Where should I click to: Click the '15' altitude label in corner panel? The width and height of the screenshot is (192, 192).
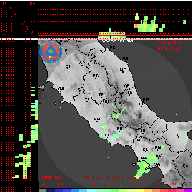(9, 9)
